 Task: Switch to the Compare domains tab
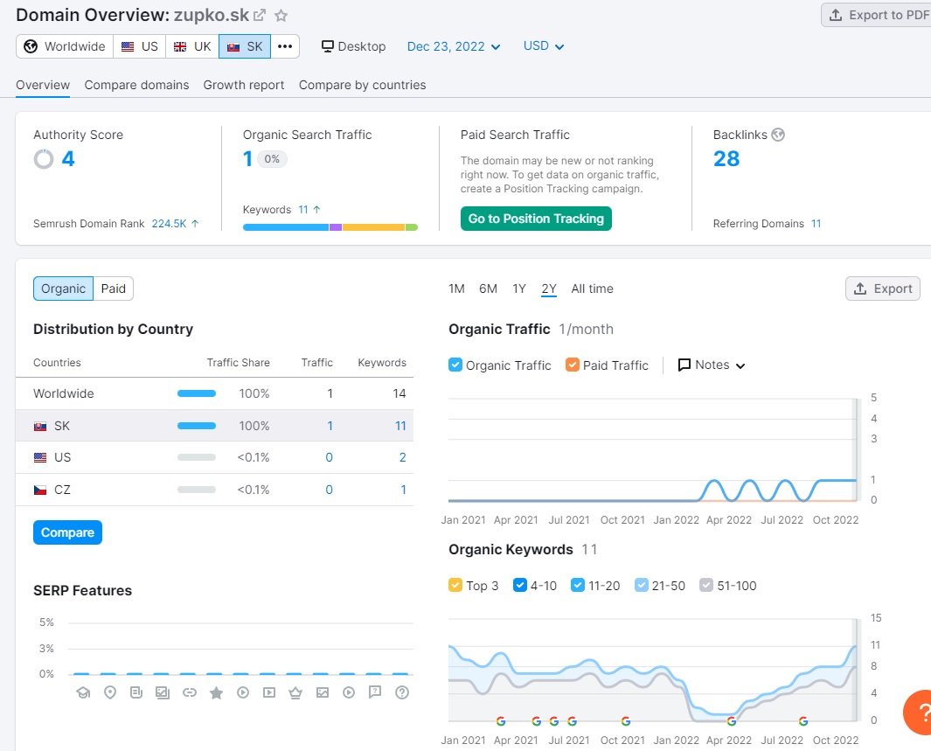pos(136,85)
